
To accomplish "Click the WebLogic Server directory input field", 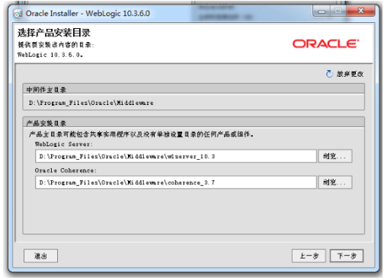I will pos(176,156).
